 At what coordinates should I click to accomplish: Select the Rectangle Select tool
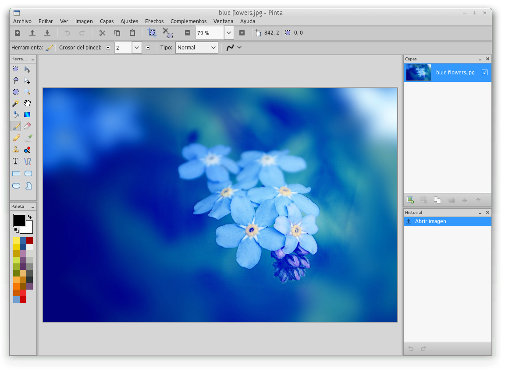coord(16,69)
